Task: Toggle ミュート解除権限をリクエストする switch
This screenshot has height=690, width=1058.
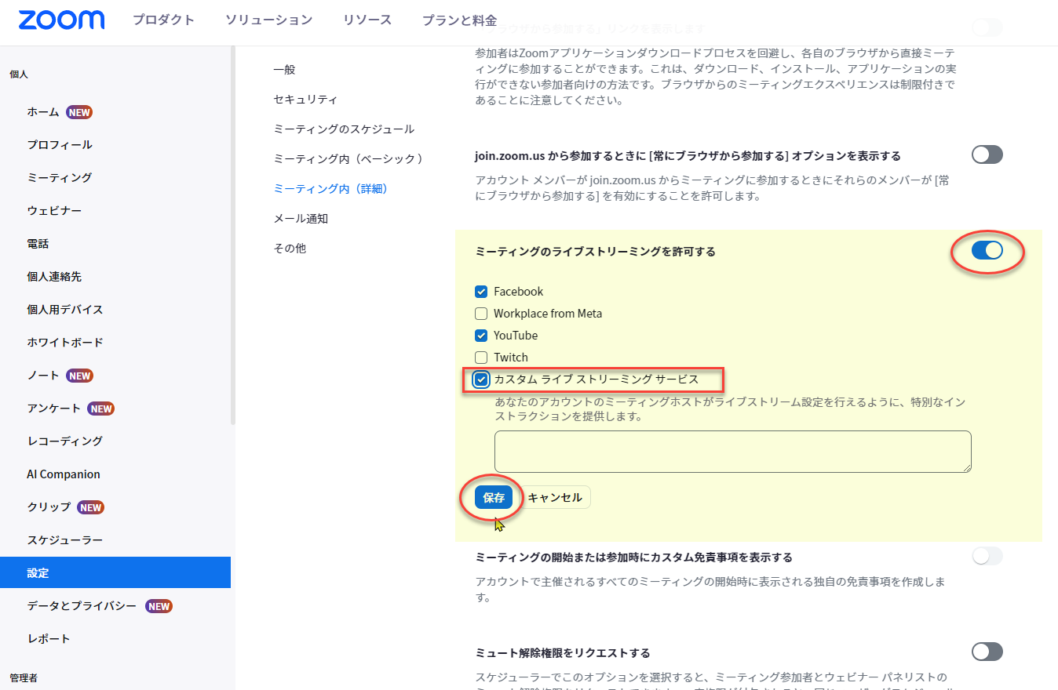Action: click(987, 652)
